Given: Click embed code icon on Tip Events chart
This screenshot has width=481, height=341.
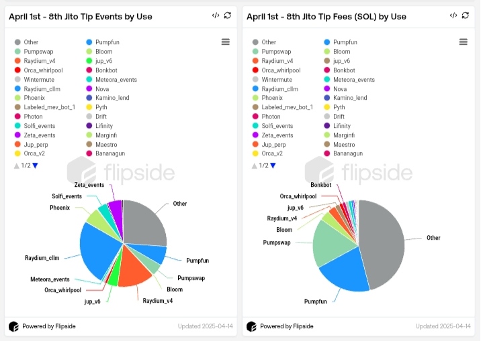Looking at the screenshot, I should click(216, 15).
